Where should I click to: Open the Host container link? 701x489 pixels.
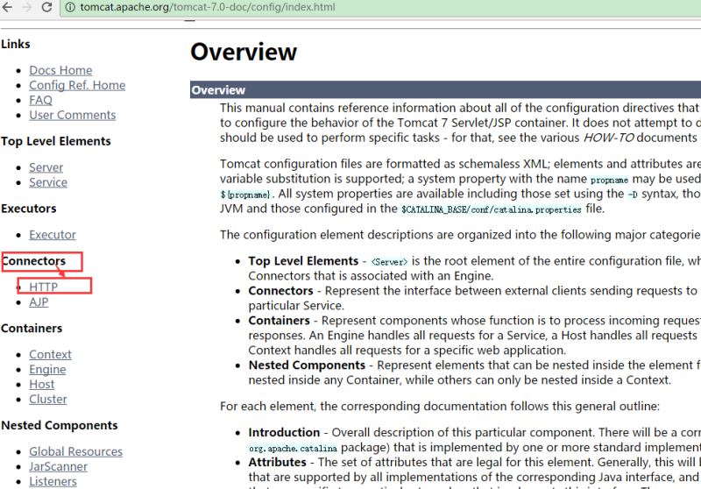coord(41,384)
